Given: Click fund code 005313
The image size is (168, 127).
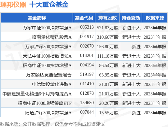Looking at the screenshot, I should point(87,27).
